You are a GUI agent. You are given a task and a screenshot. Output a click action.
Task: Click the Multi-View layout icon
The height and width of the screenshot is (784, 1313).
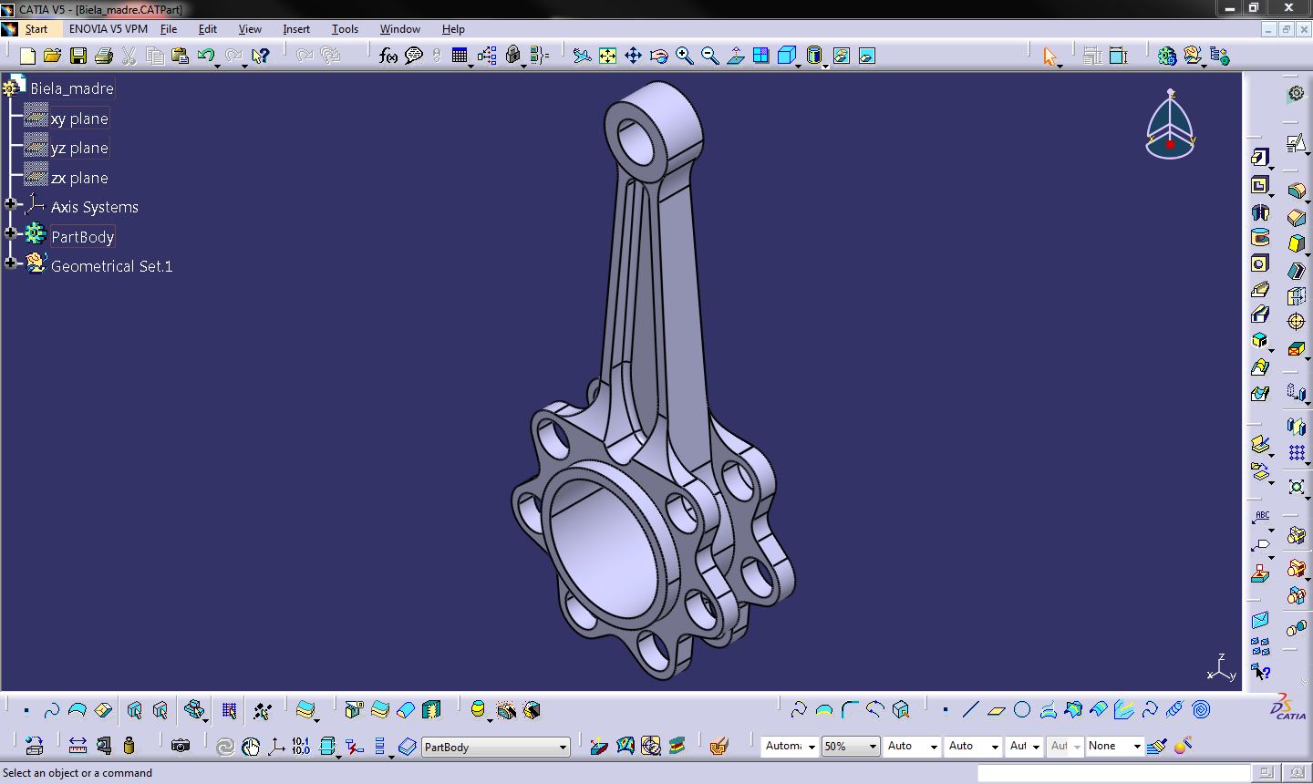pos(760,57)
